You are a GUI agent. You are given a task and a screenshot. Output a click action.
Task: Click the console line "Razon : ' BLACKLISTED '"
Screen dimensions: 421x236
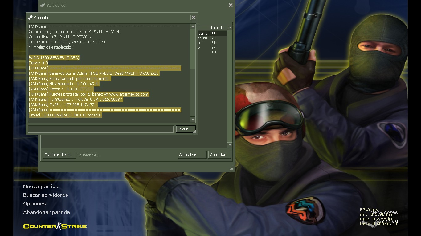[x=61, y=89]
